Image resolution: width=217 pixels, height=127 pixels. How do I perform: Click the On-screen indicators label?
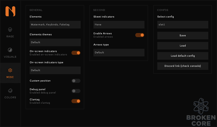[x=43, y=51]
